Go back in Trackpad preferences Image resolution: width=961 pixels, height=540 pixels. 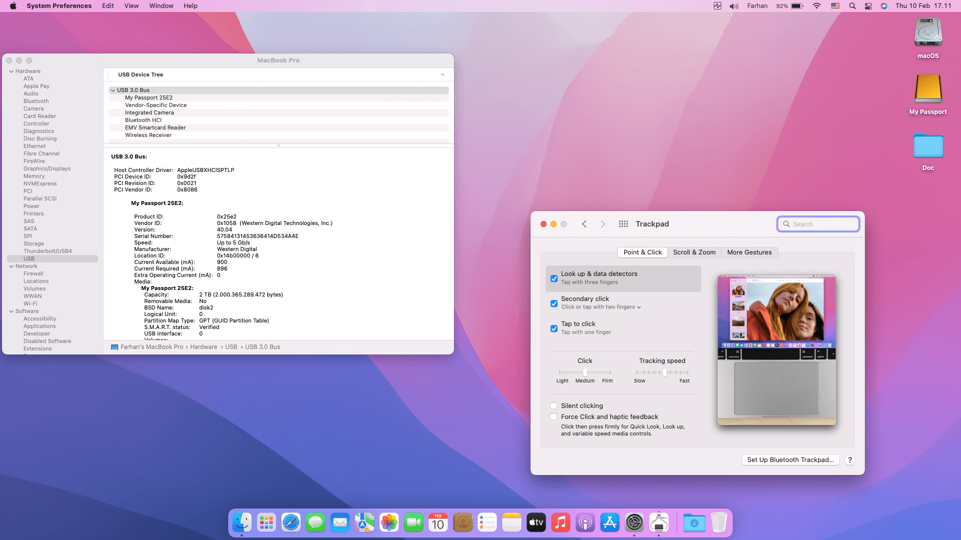coord(584,224)
